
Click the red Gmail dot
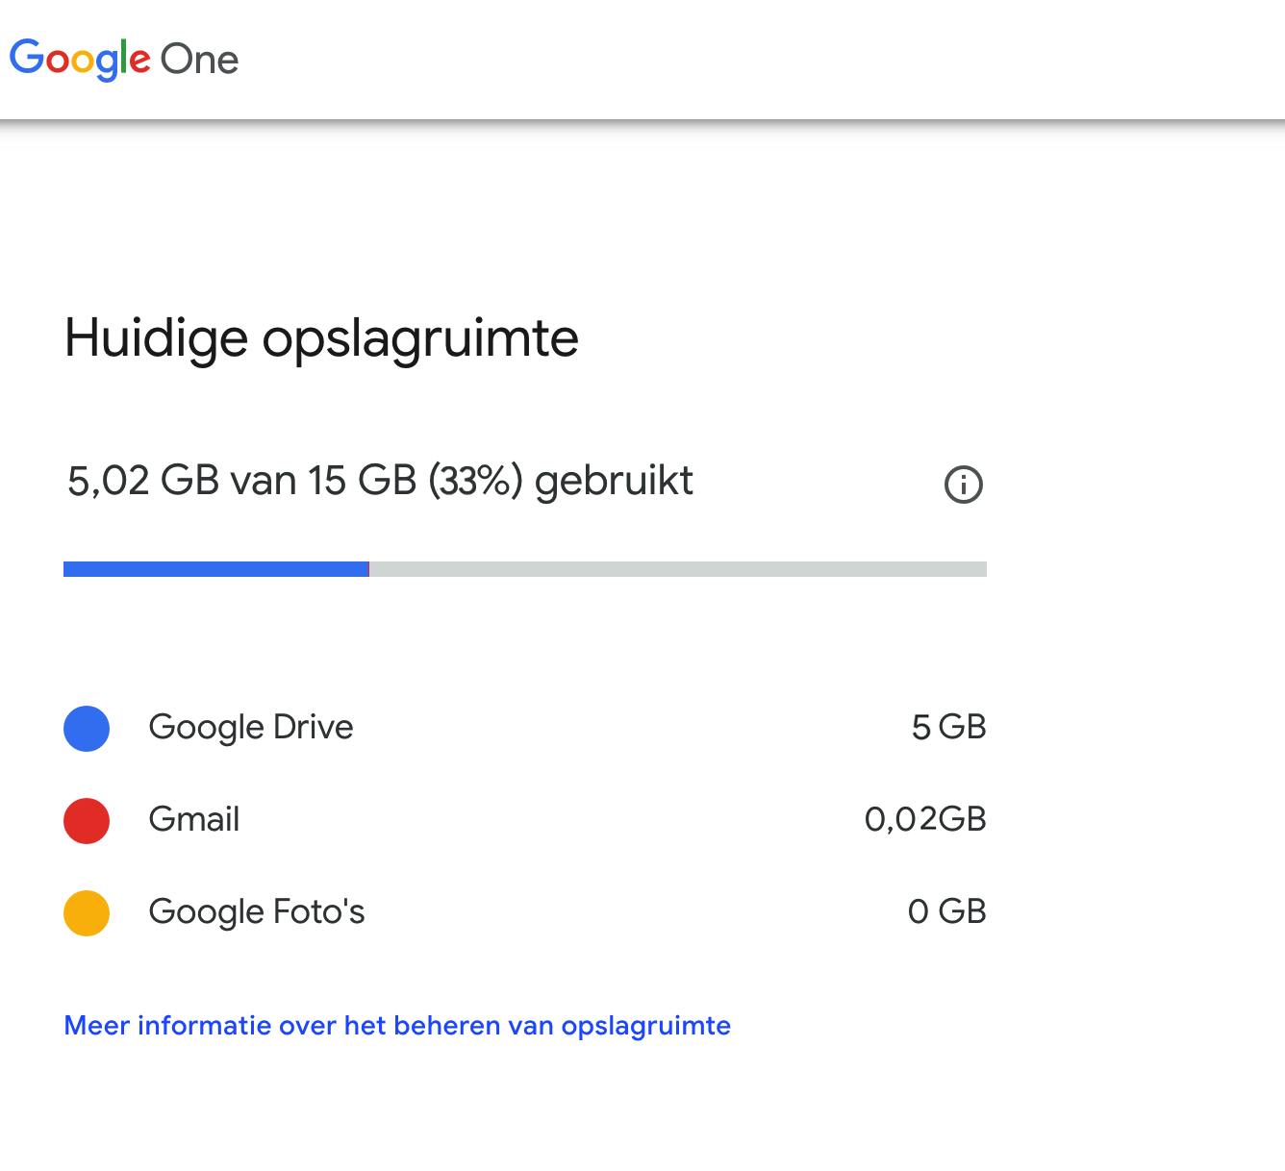click(87, 820)
